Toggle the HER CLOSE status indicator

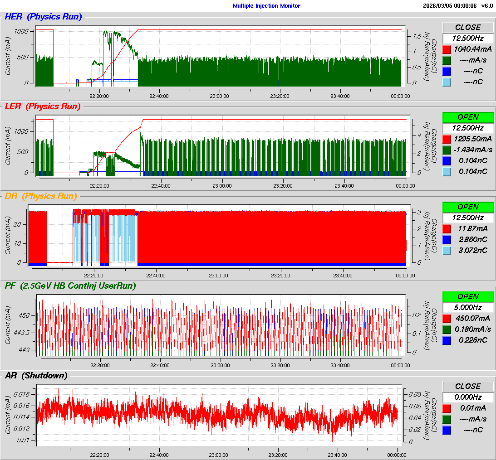468,27
